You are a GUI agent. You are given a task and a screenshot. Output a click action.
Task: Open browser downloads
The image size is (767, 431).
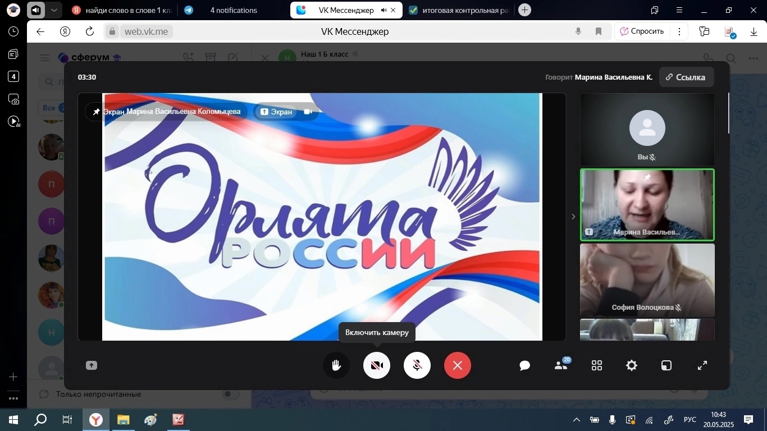click(754, 31)
